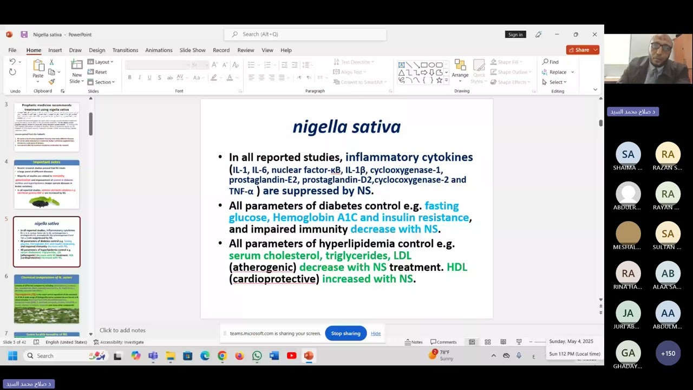Toggle Comments pane in status bar

point(443,342)
